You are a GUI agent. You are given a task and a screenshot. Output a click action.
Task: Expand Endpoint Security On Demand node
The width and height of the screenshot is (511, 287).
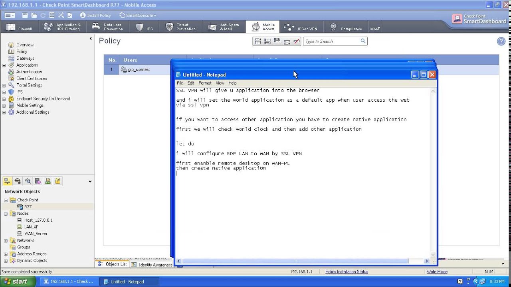click(4, 99)
